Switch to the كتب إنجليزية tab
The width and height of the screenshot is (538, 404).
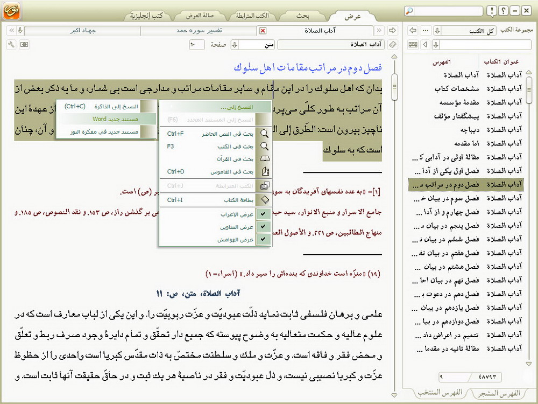point(146,16)
